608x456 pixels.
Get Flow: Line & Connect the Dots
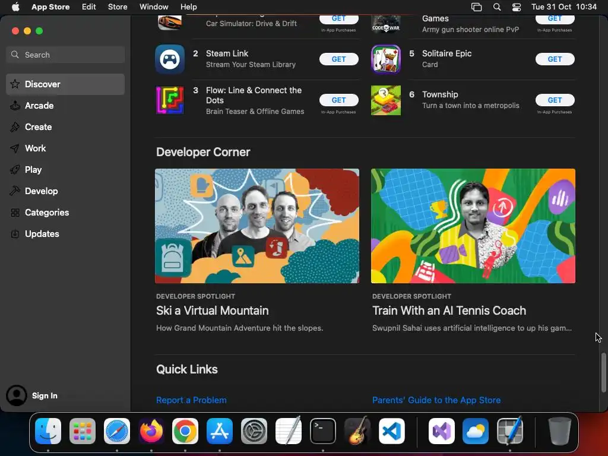click(338, 100)
